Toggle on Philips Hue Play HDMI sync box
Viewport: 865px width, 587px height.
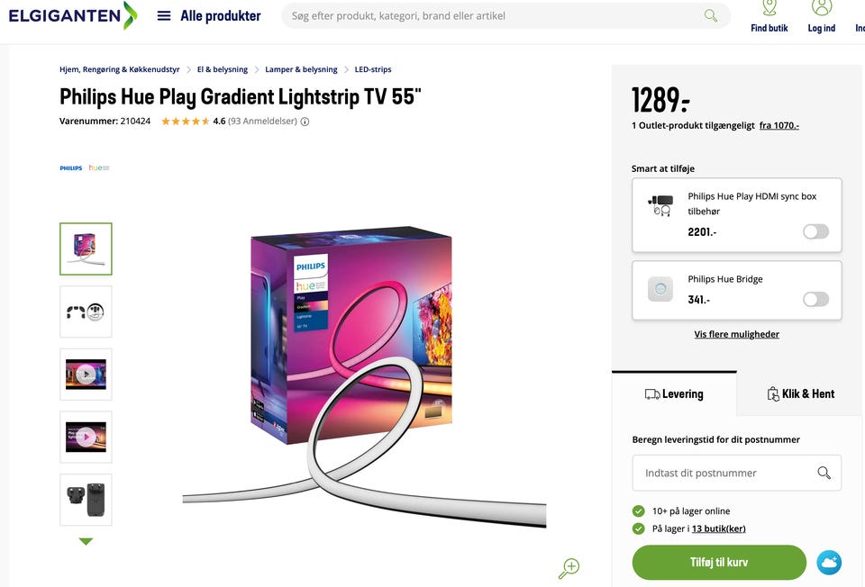(815, 231)
